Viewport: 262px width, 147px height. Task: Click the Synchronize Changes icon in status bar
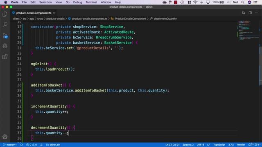[x=22, y=145]
